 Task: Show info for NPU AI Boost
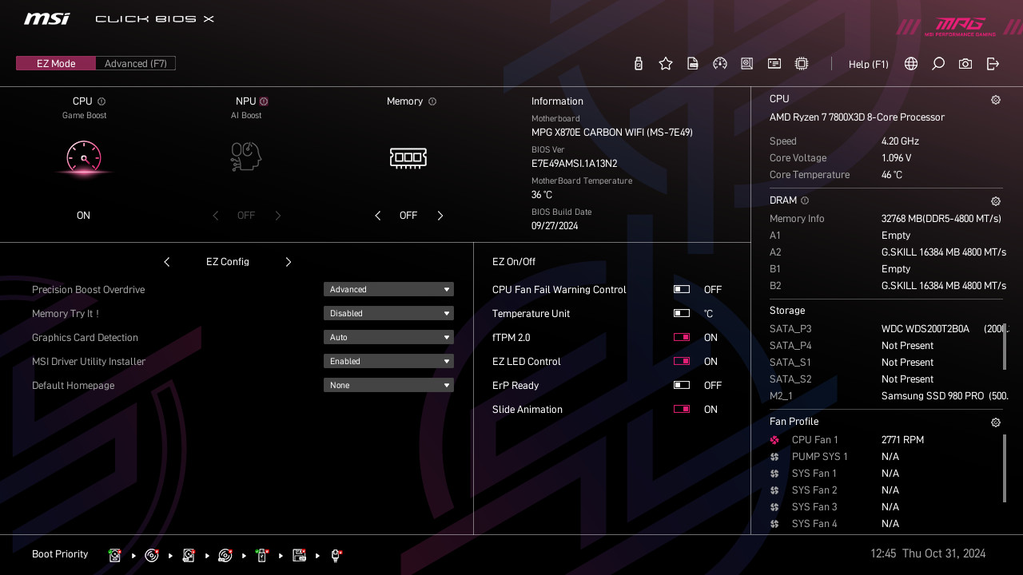(x=264, y=101)
